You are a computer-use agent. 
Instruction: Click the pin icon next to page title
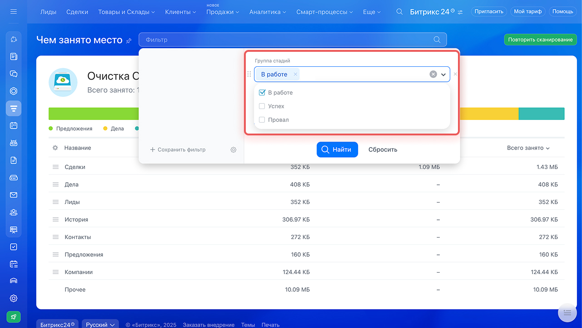tap(129, 40)
